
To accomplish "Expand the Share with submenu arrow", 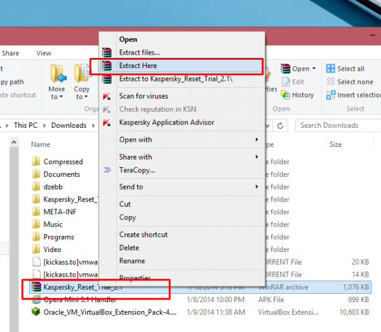I will (257, 156).
